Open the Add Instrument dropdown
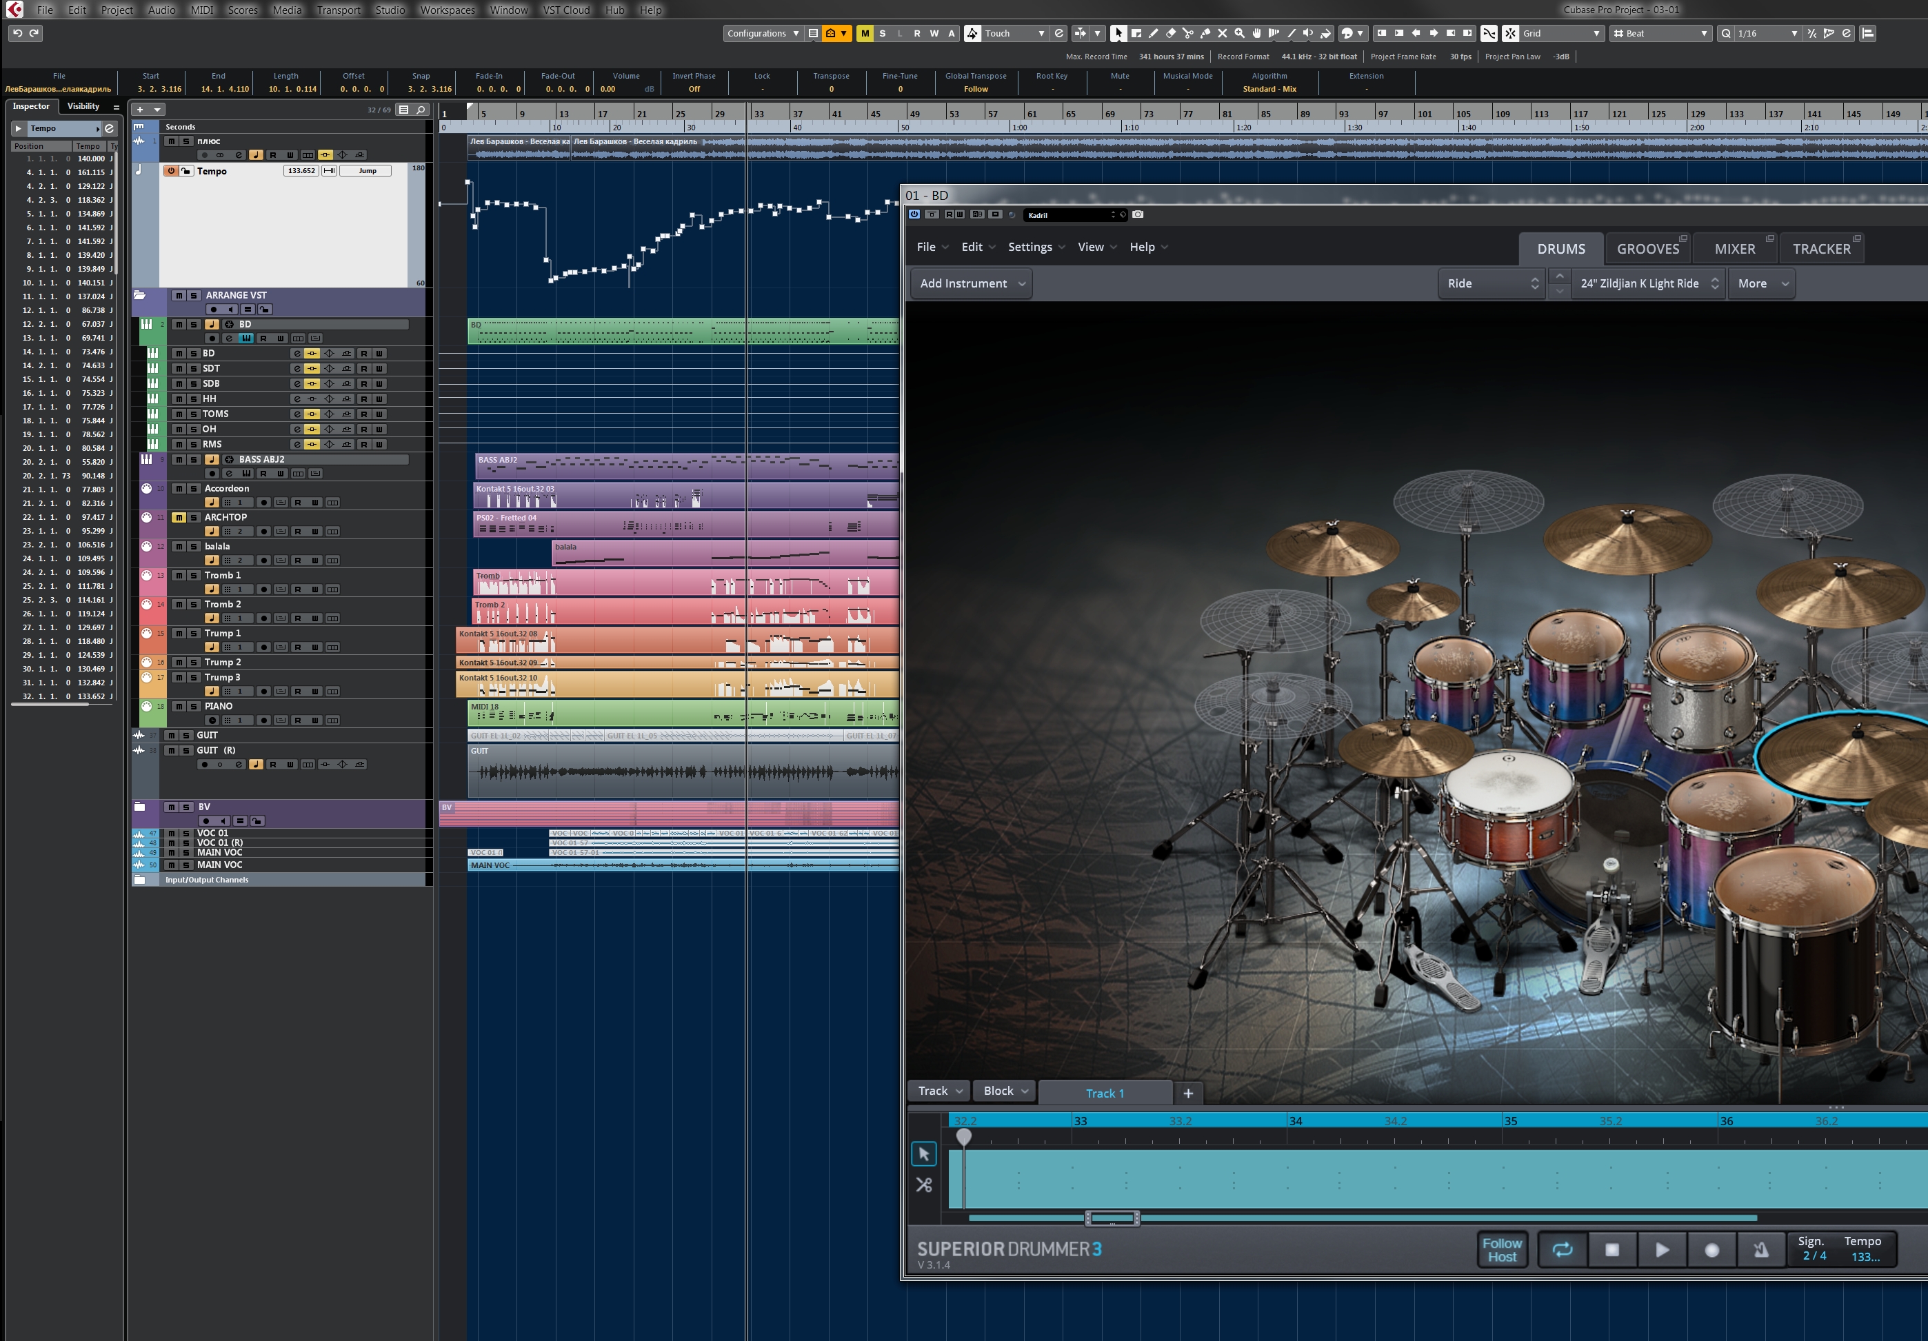 point(972,284)
